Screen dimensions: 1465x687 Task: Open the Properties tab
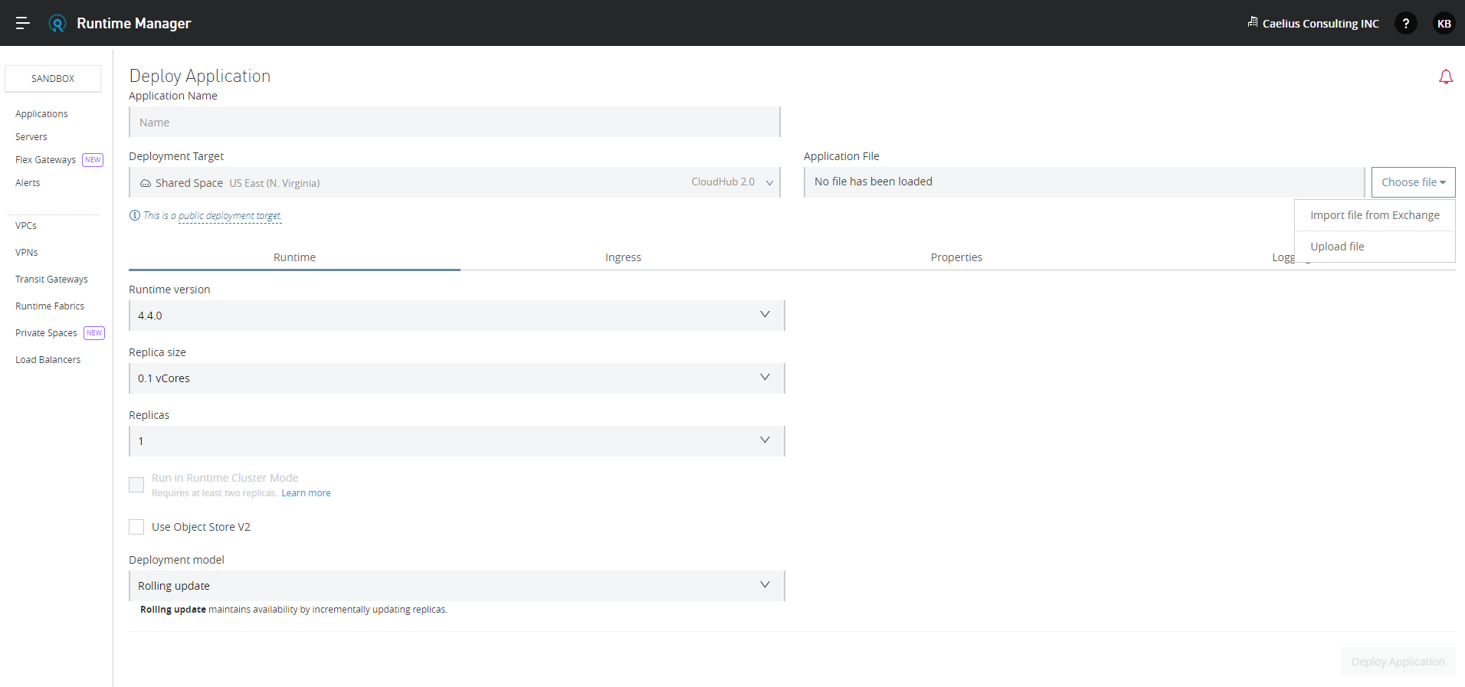tap(956, 257)
